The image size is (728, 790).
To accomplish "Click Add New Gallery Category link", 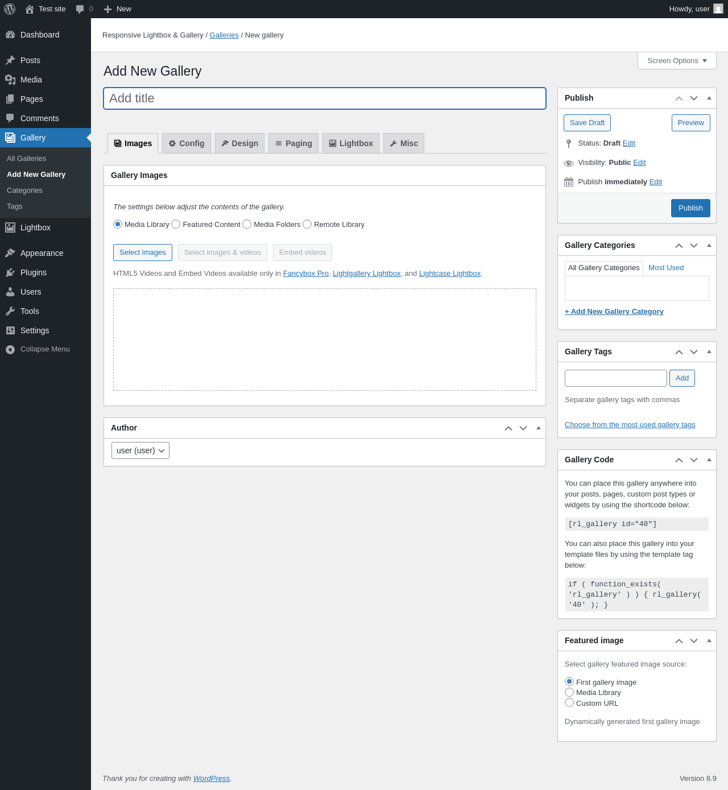I will pyautogui.click(x=614, y=312).
